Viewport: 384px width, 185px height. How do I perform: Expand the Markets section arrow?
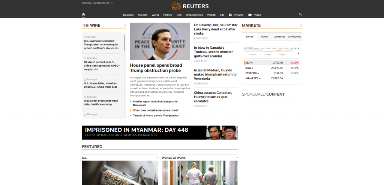coord(301,25)
